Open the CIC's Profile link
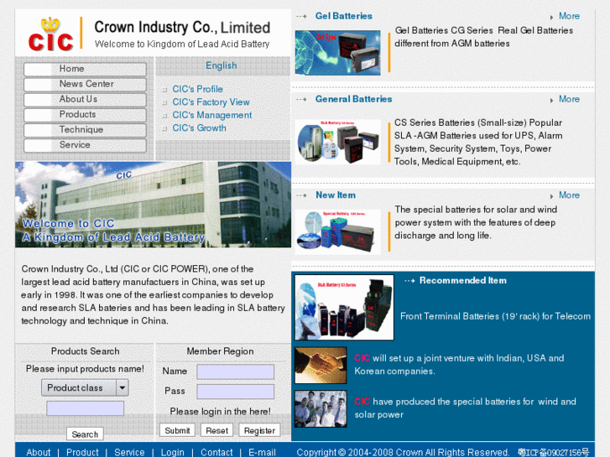This screenshot has height=457, width=610. click(197, 89)
